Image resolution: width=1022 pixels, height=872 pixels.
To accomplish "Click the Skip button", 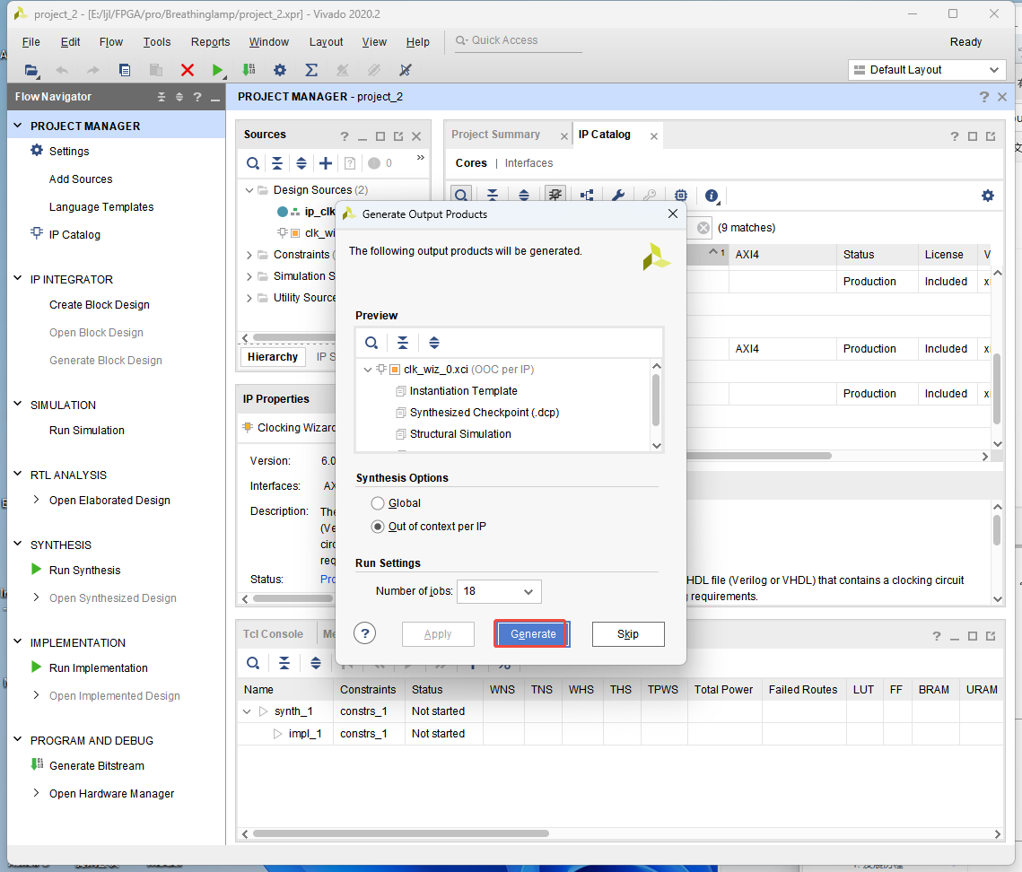I will [x=628, y=634].
